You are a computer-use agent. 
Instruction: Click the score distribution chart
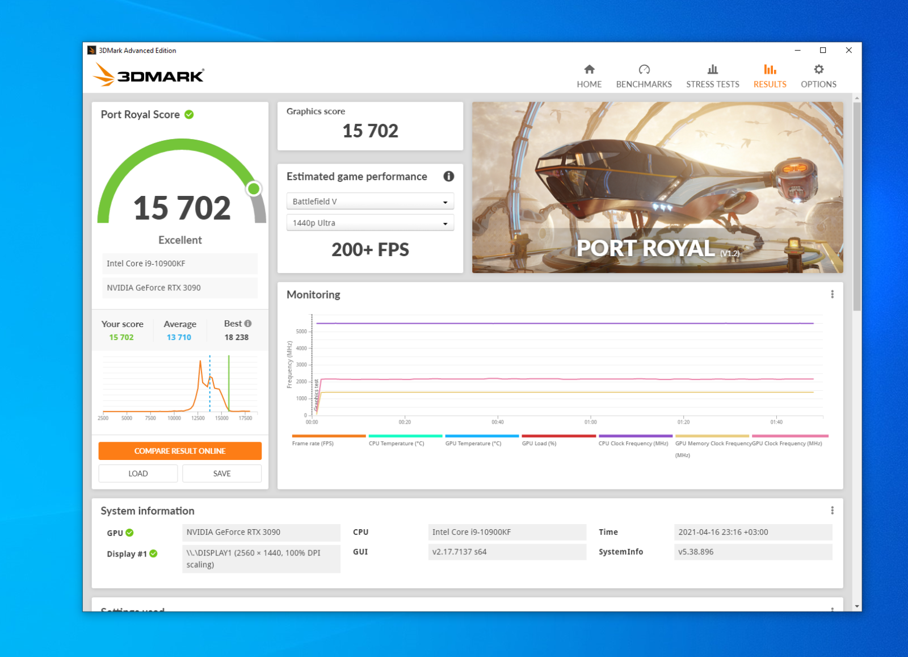click(x=180, y=388)
